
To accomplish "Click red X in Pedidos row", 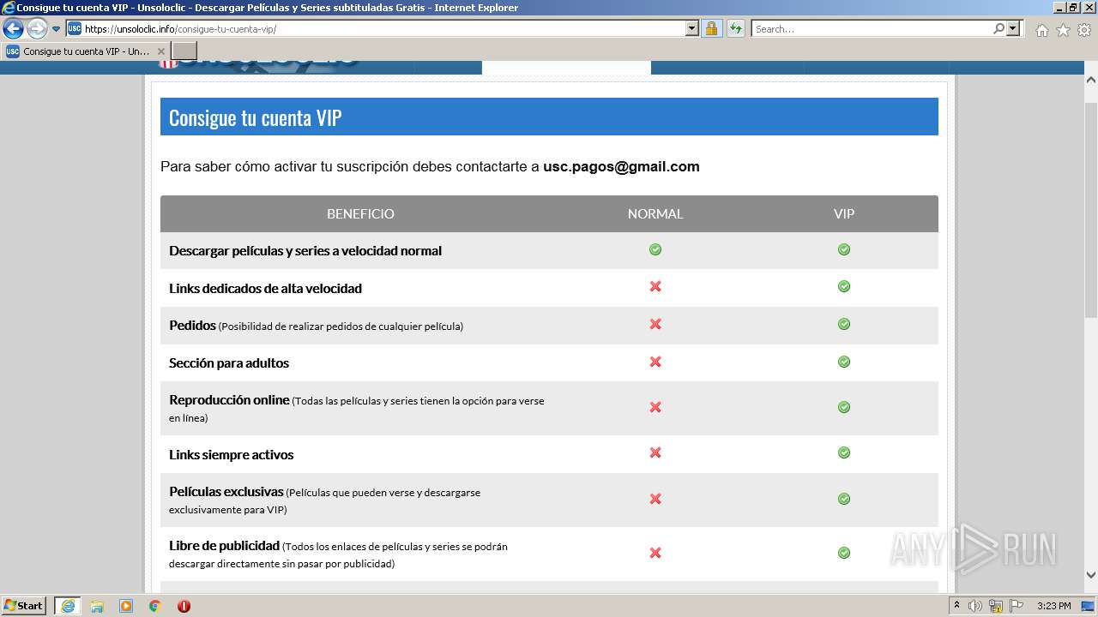I will [655, 324].
